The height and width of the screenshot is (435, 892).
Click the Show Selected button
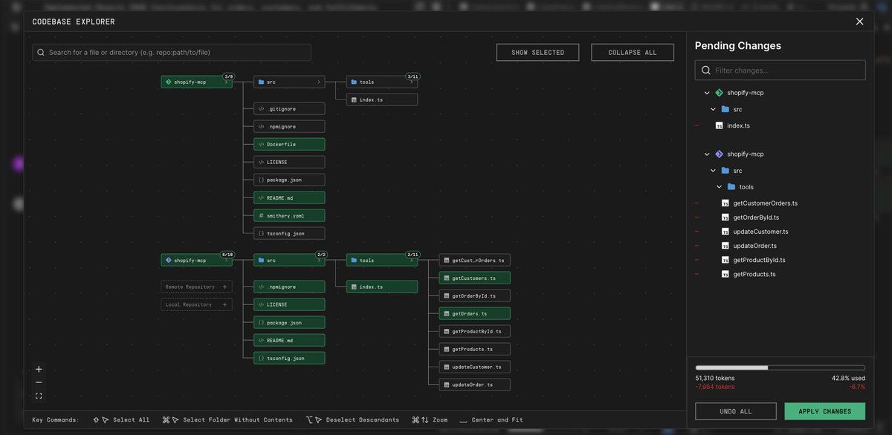pos(537,52)
